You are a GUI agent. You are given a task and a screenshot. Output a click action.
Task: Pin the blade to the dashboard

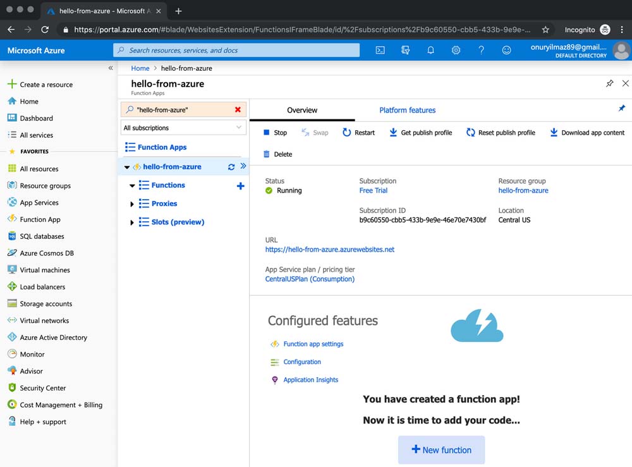click(609, 83)
